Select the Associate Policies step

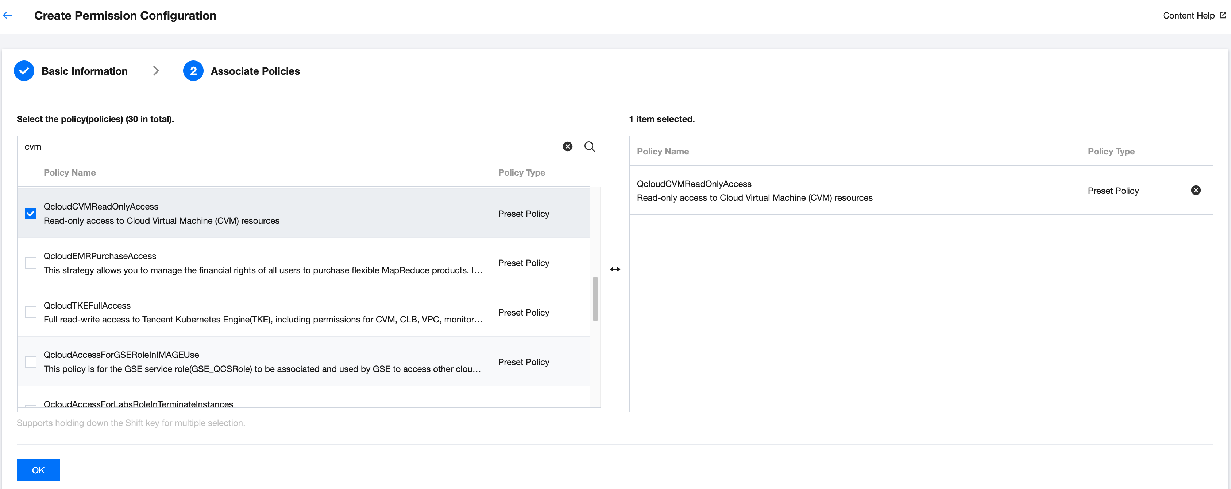pyautogui.click(x=255, y=71)
